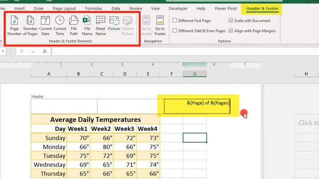The width and height of the screenshot is (319, 179).
Task: Click inside the formula bar
Action: click(x=185, y=51)
